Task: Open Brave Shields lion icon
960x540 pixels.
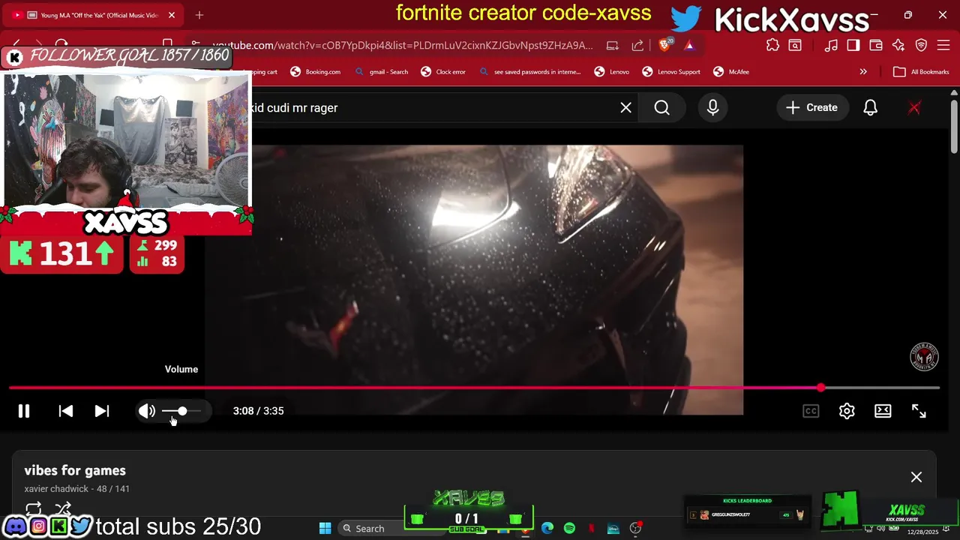Action: [665, 46]
